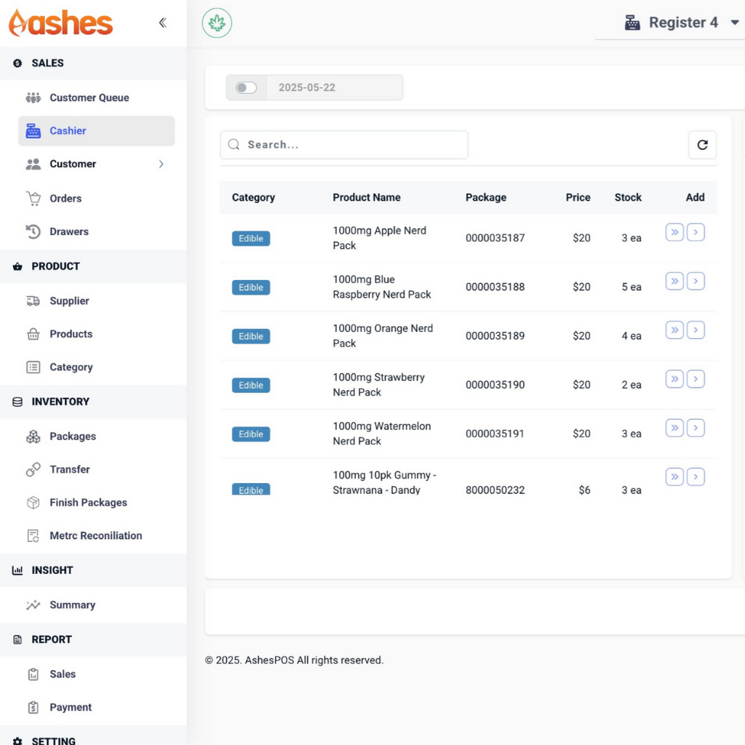
Task: Click the Edible tag for Apple Nerd Pack
Action: (251, 239)
